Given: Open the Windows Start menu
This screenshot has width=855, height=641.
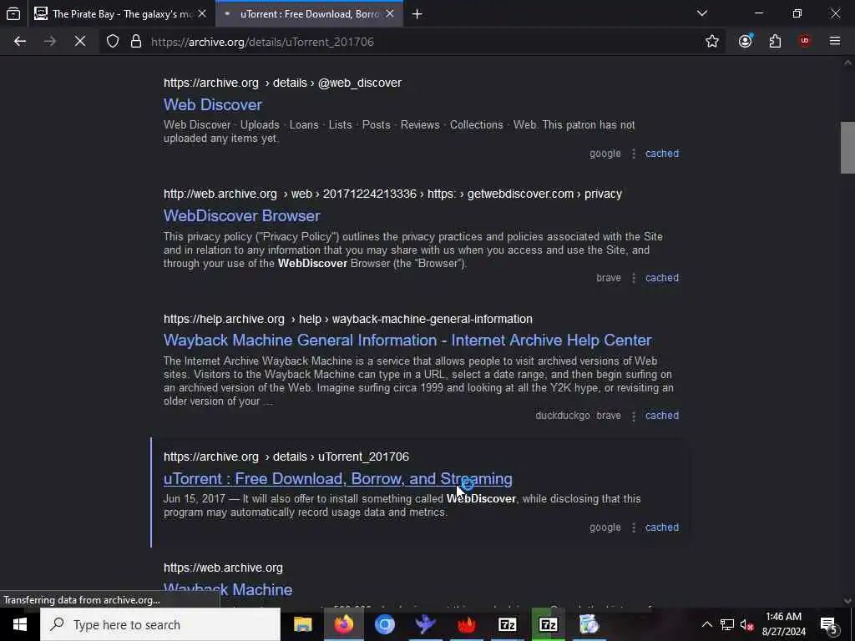Looking at the screenshot, I should point(20,624).
